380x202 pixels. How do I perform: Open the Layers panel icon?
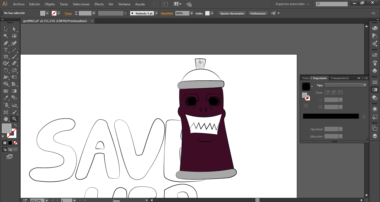[x=375, y=136]
